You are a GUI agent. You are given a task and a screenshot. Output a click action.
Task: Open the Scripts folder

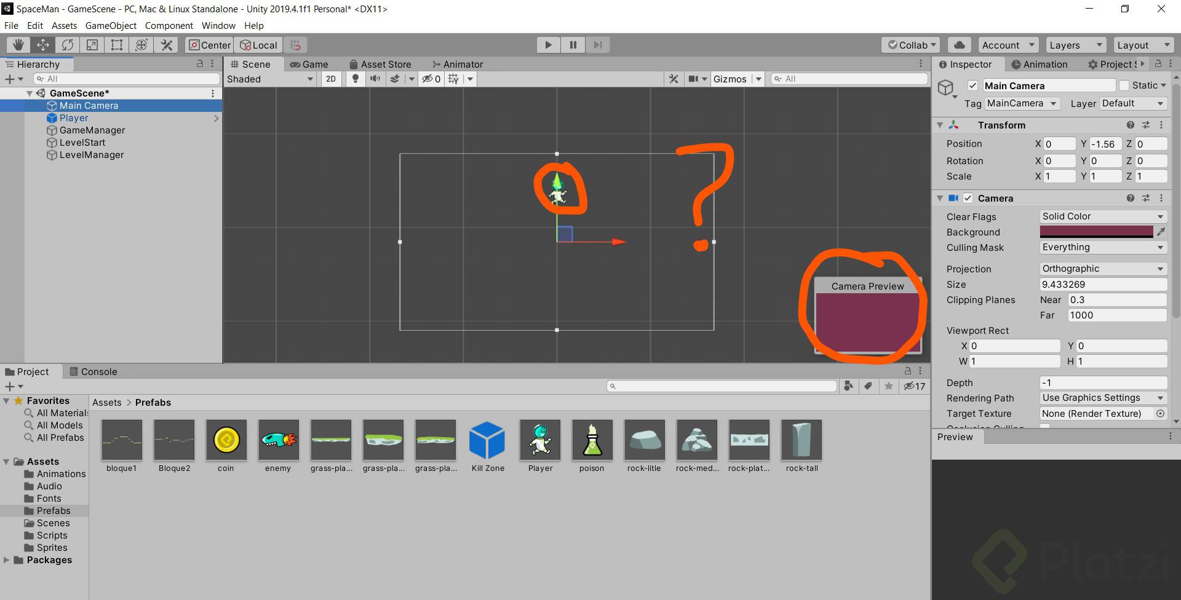(x=52, y=535)
